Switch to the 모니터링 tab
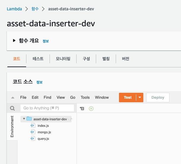 (63, 59)
